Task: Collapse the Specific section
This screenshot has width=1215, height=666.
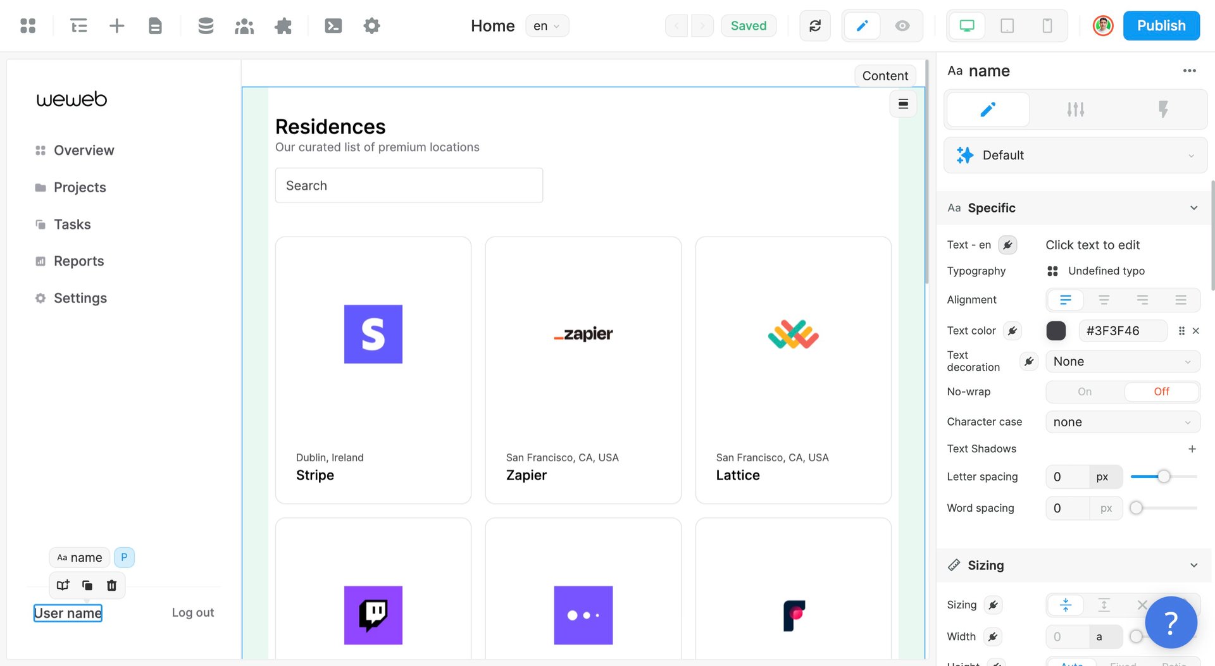Action: point(1194,208)
